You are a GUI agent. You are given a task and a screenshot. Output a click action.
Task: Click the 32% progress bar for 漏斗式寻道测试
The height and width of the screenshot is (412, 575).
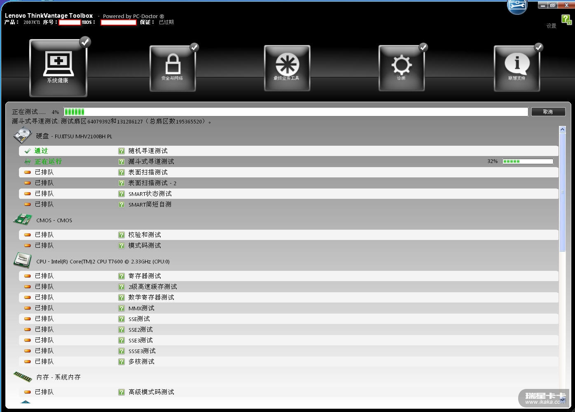[528, 161]
